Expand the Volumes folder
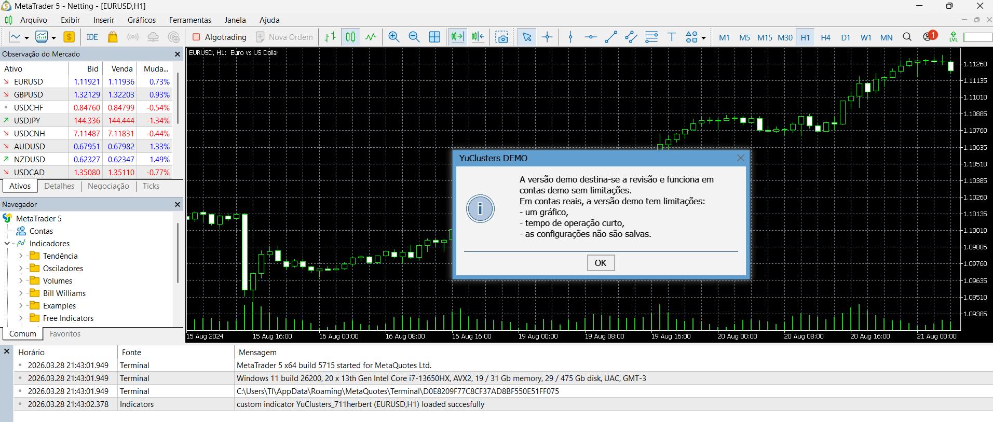The height and width of the screenshot is (422, 993). [21, 281]
